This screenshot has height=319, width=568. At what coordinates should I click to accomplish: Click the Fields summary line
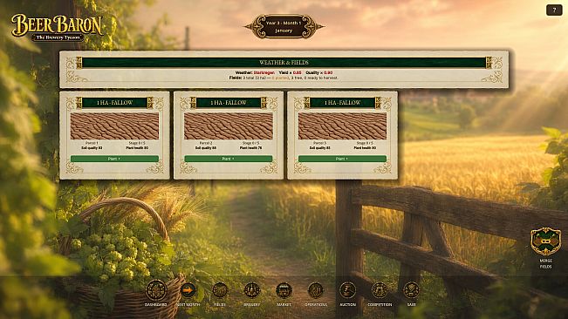pos(284,78)
